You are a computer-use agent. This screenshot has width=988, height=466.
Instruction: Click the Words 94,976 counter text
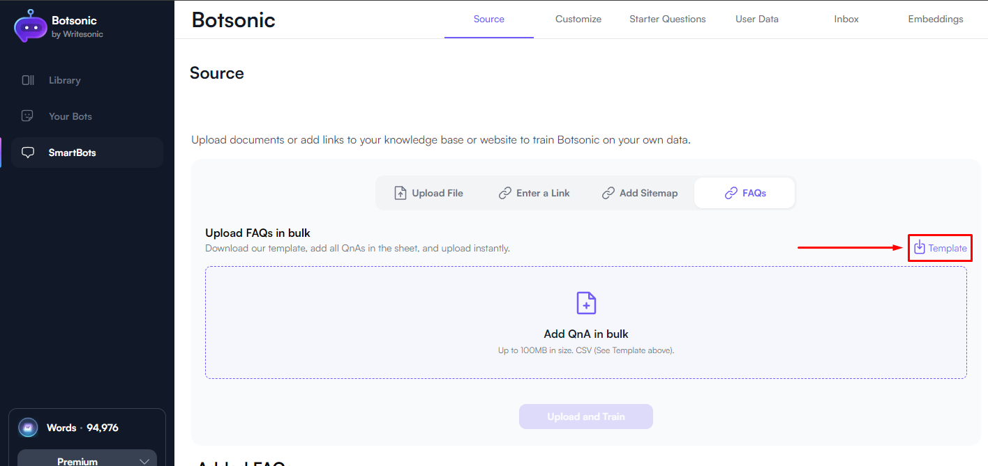pos(82,428)
